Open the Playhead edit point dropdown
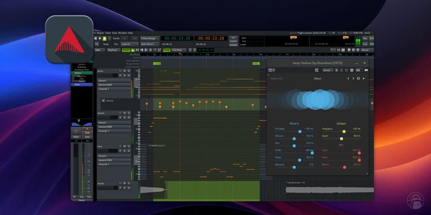 pos(113,50)
